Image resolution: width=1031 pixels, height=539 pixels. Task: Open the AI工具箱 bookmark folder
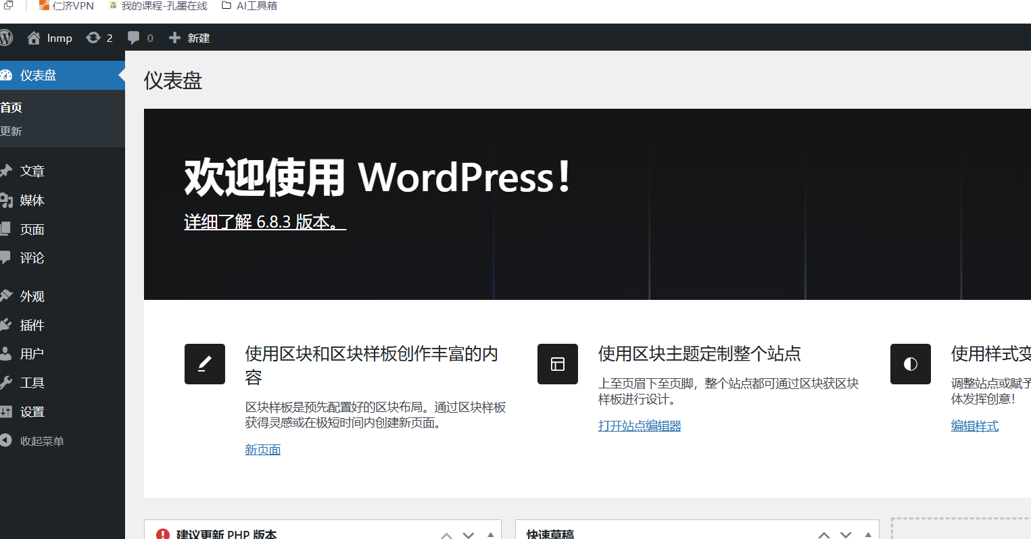click(249, 5)
